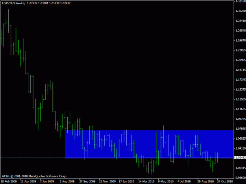Click the 15 Feb 2009 date label
Viewport: 246px width, 184px height.
[x=9, y=182]
